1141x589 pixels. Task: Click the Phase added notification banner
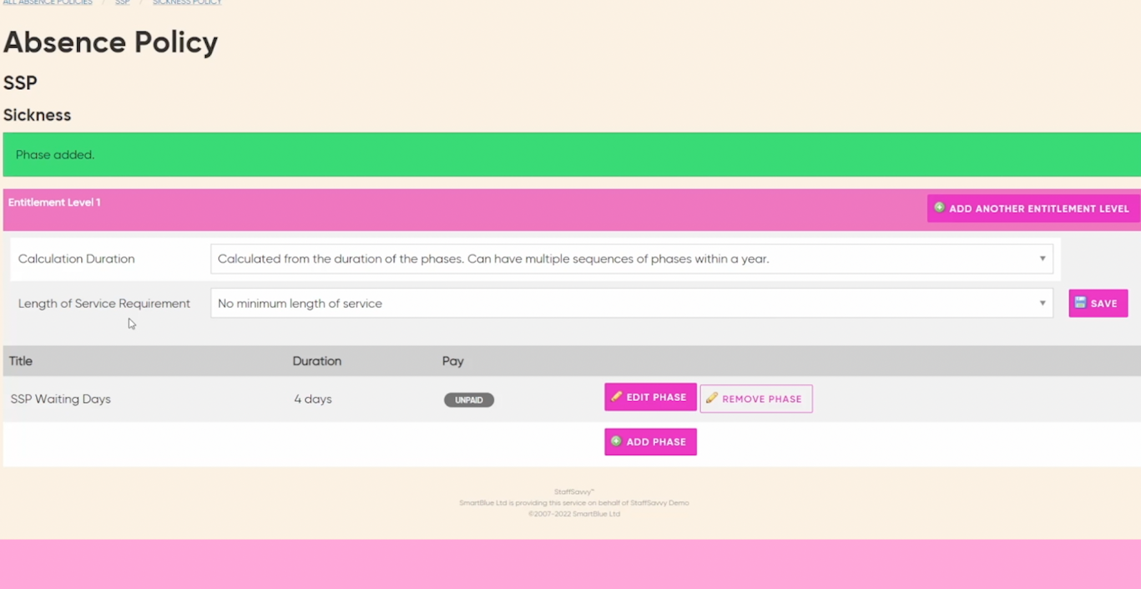572,155
